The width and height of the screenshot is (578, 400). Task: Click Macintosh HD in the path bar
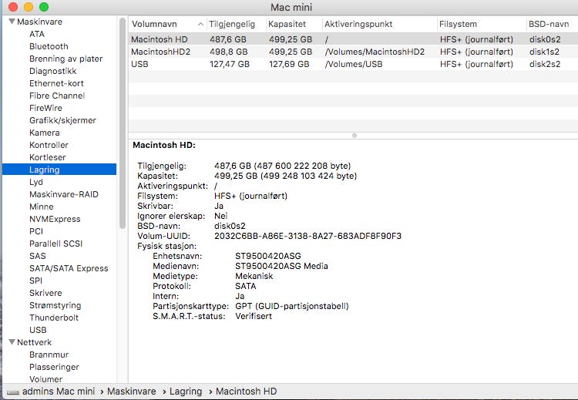click(x=247, y=392)
